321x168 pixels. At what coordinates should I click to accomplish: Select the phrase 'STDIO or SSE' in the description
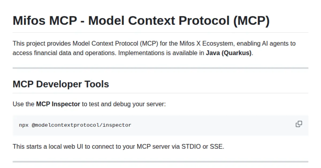207,146
